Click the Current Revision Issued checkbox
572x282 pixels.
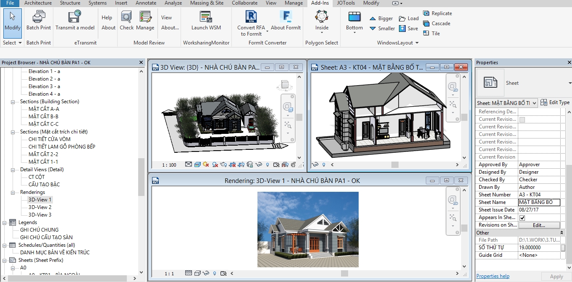coord(522,120)
